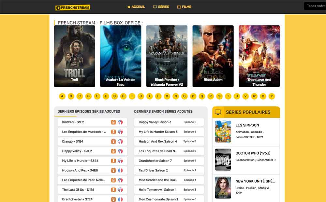This screenshot has height=202, width=326.
Task: Open Mon Cosmonaute Saison 1 entry
Action: 169,199
